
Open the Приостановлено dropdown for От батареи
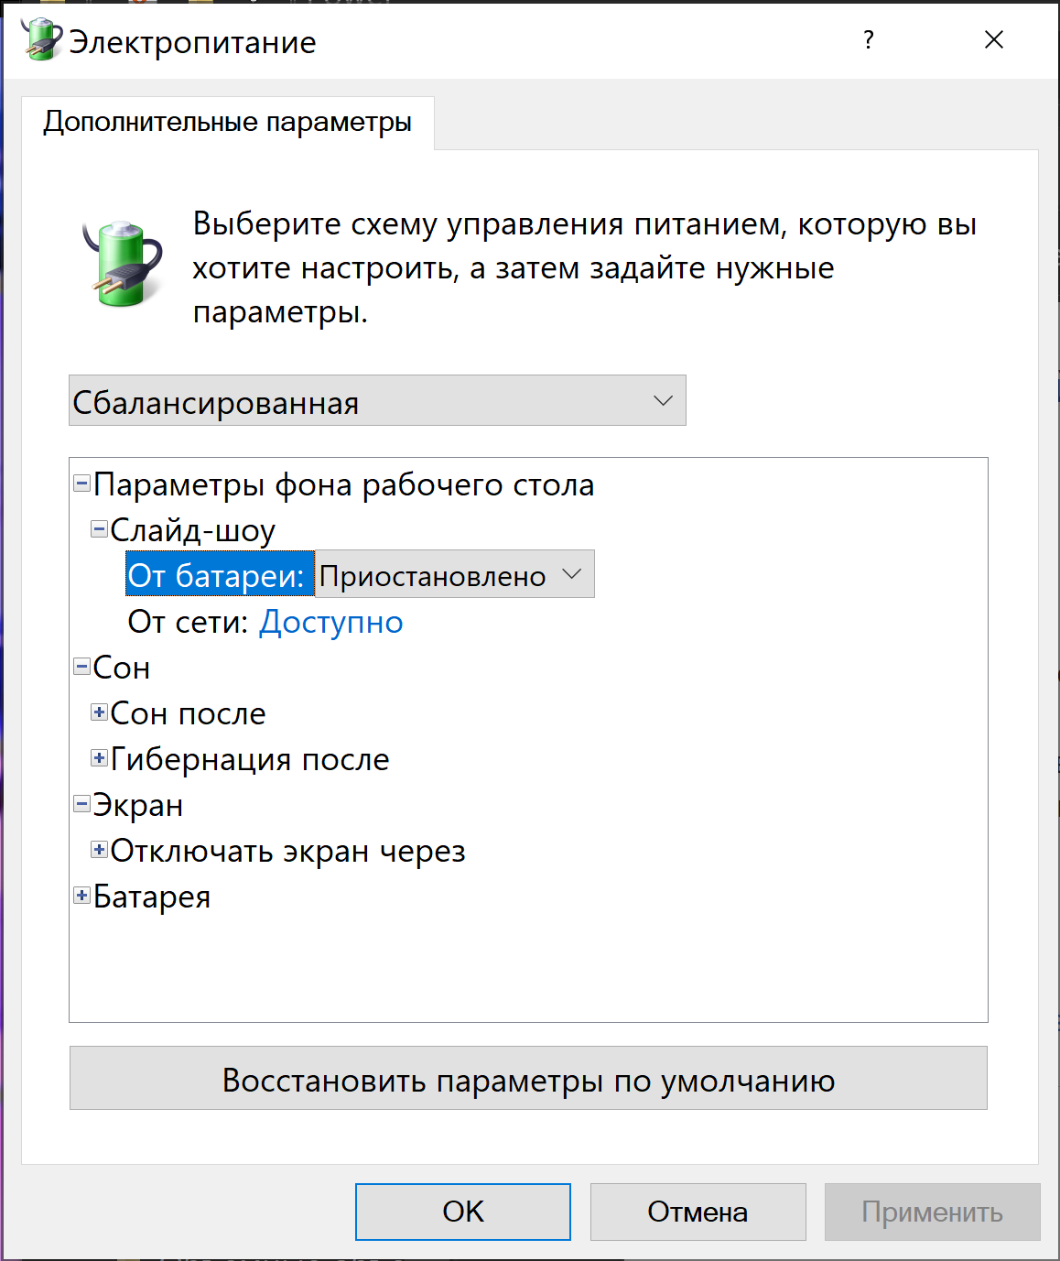(455, 574)
